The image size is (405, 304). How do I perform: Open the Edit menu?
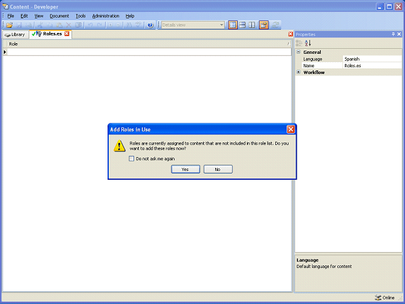click(24, 16)
